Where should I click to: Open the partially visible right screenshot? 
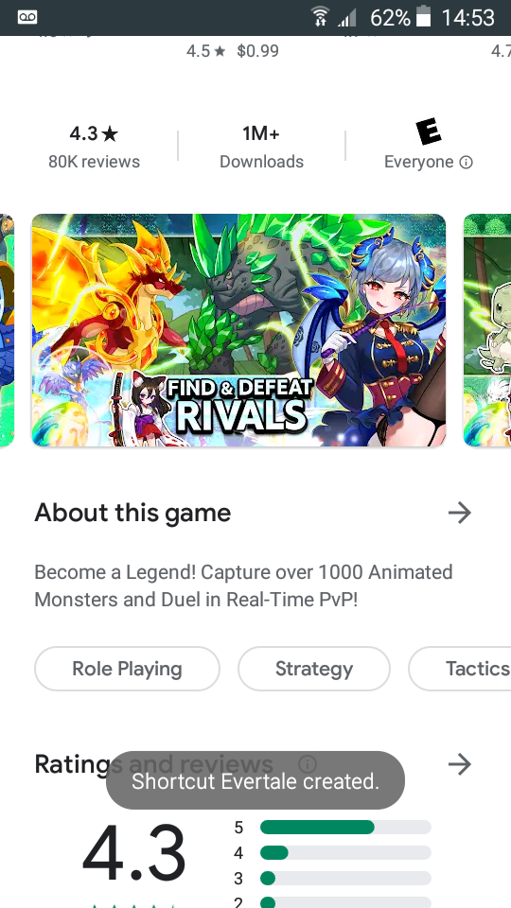pyautogui.click(x=487, y=330)
